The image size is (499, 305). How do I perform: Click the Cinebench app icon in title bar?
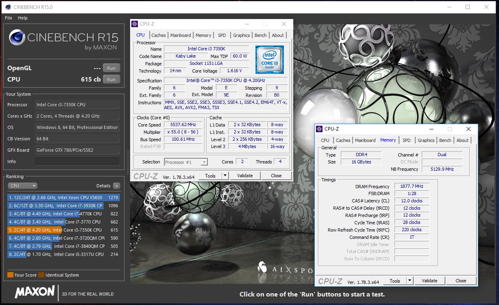[8, 7]
